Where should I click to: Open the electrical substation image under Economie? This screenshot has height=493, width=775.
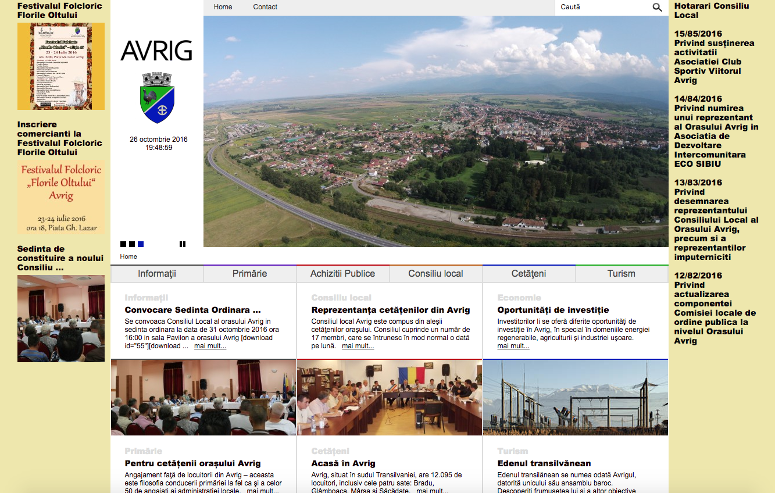tap(575, 398)
